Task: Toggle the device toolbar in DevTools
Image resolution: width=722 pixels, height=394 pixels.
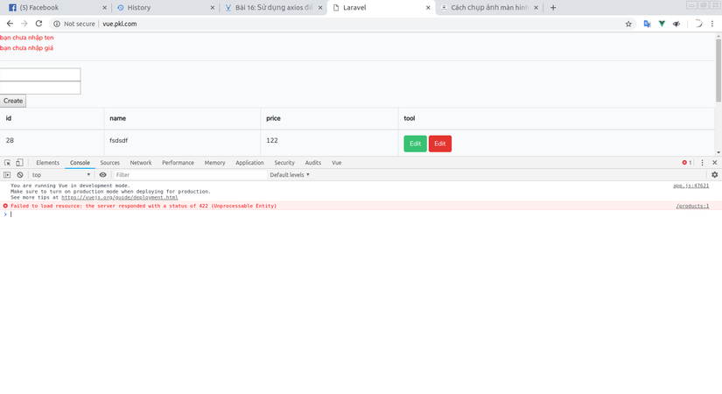Action: tap(19, 163)
